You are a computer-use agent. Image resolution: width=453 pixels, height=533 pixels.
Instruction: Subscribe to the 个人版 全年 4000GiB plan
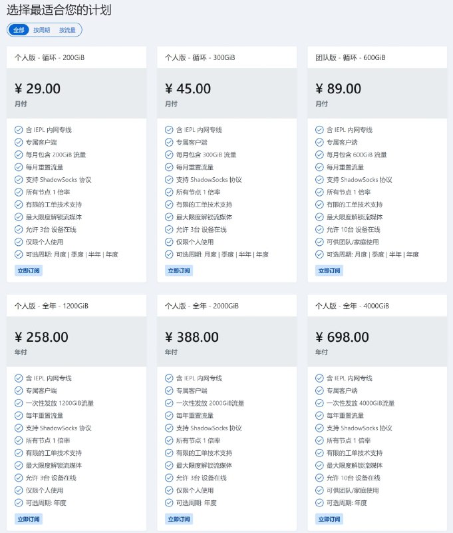click(329, 519)
